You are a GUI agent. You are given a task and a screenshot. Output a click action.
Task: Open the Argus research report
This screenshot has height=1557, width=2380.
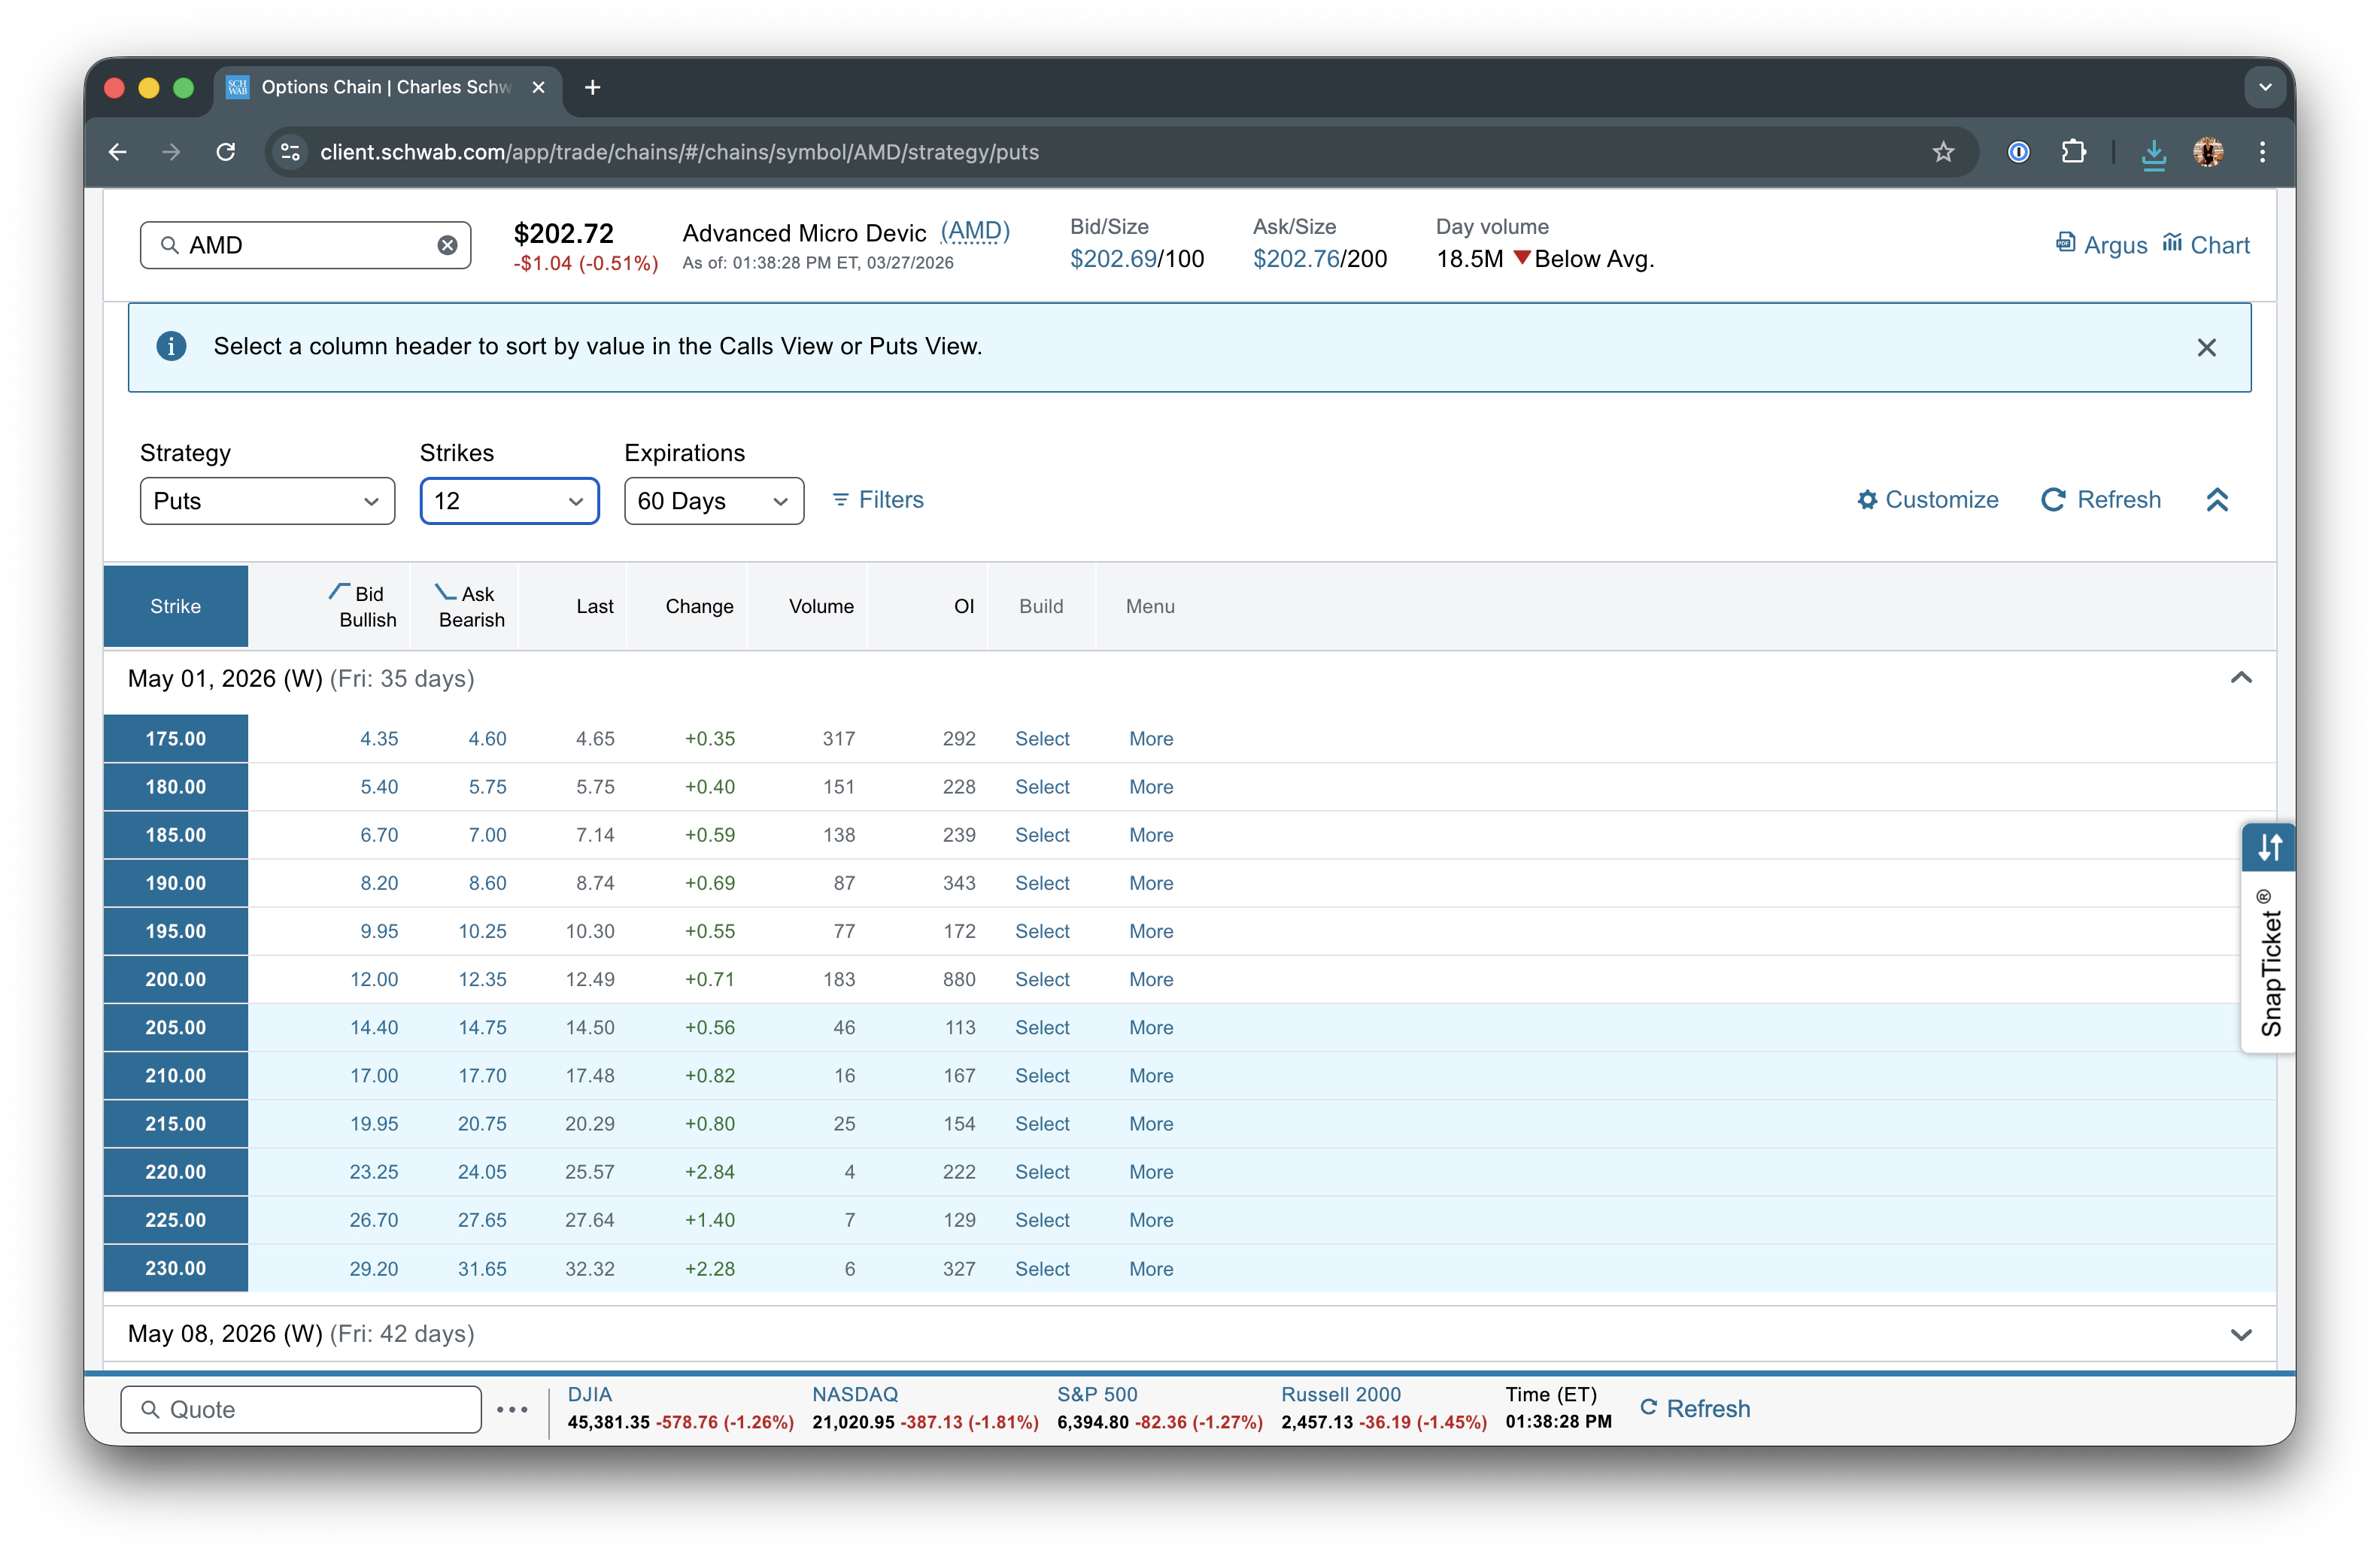pos(2101,245)
